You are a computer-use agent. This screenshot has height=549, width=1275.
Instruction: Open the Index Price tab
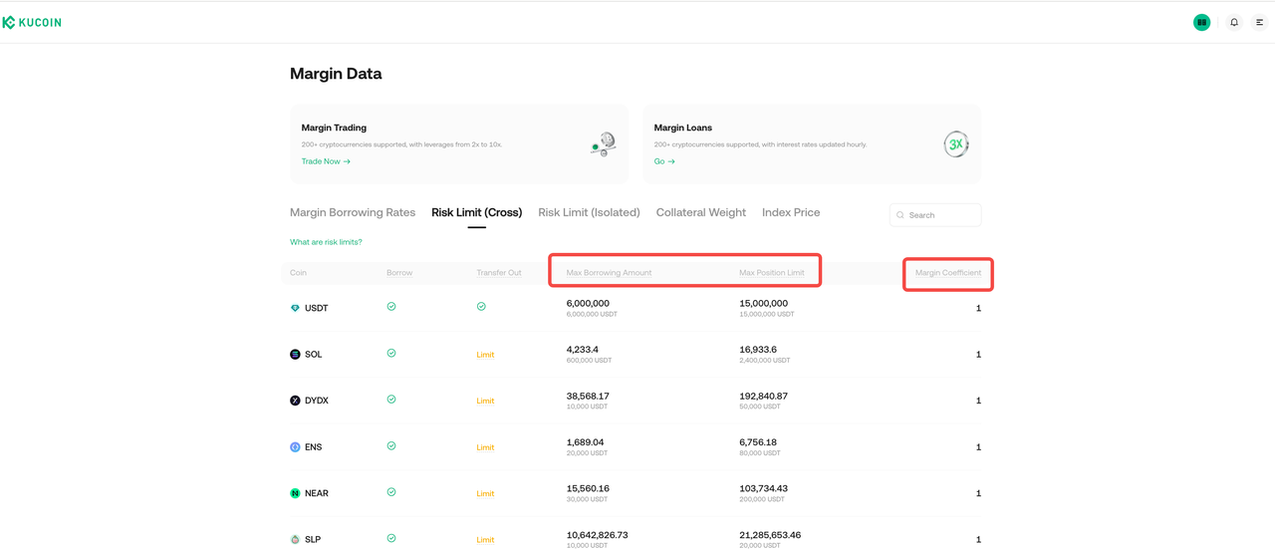[x=791, y=212]
